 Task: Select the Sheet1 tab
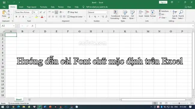[19, 99]
